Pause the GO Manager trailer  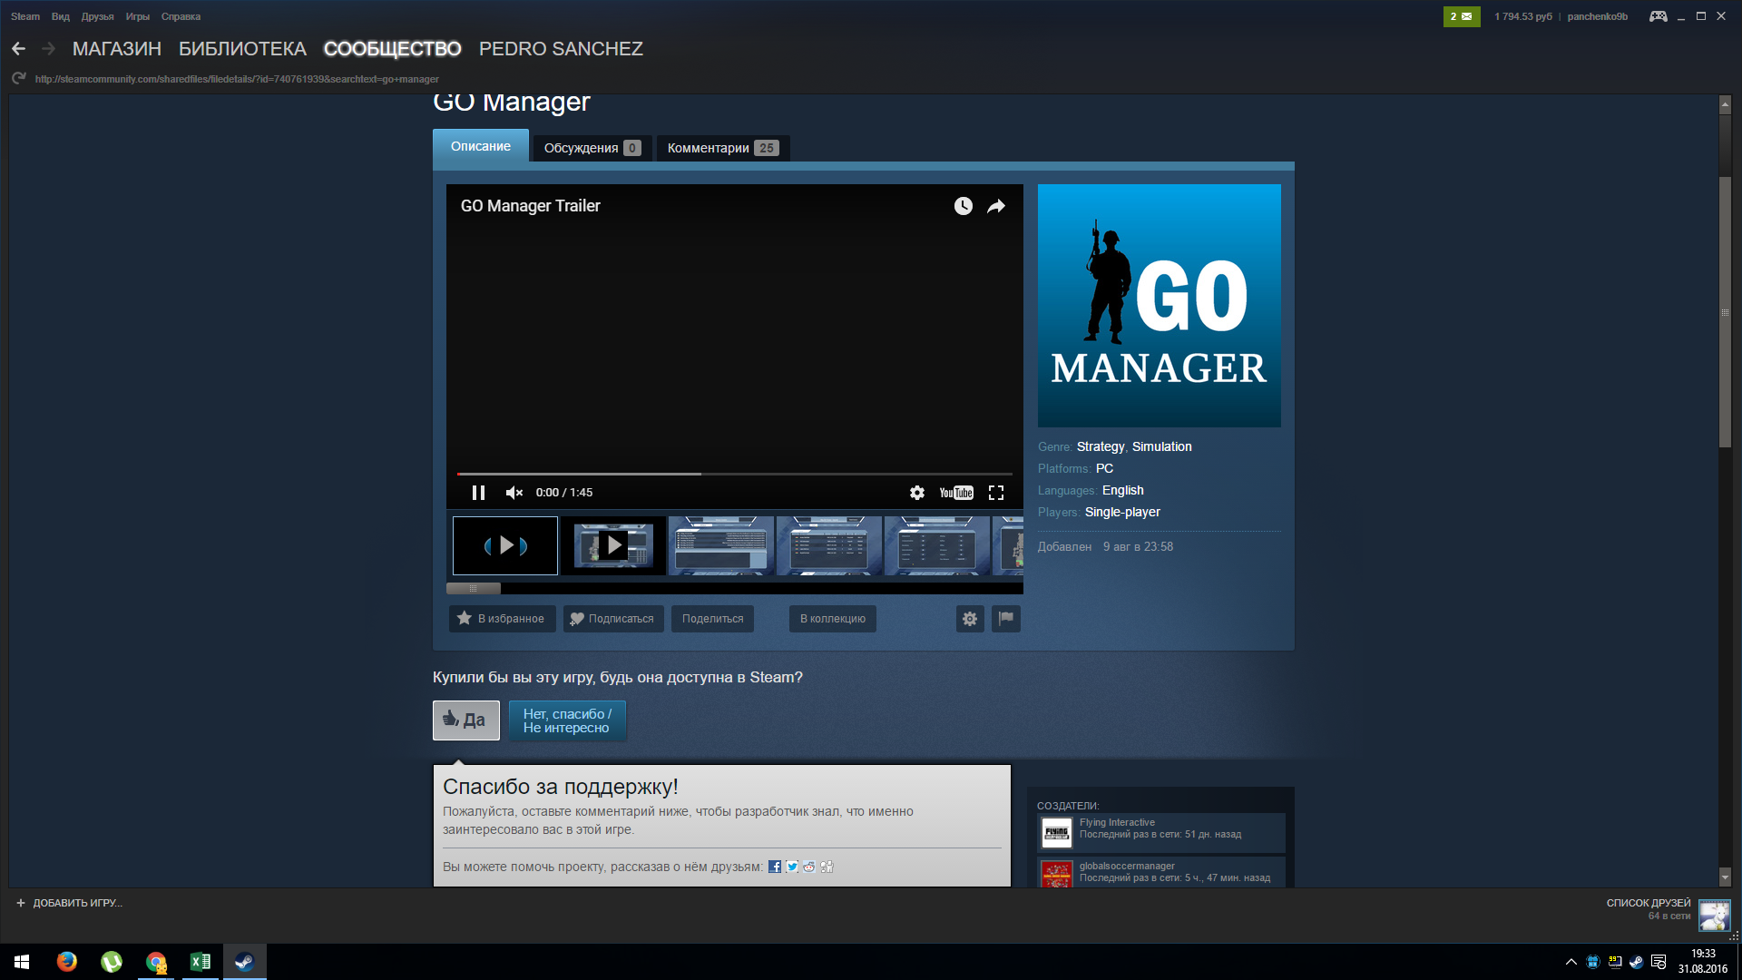478,493
